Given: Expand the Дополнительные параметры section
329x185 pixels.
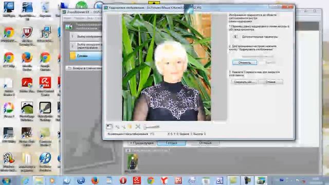Looking at the screenshot, I should click(x=235, y=36).
